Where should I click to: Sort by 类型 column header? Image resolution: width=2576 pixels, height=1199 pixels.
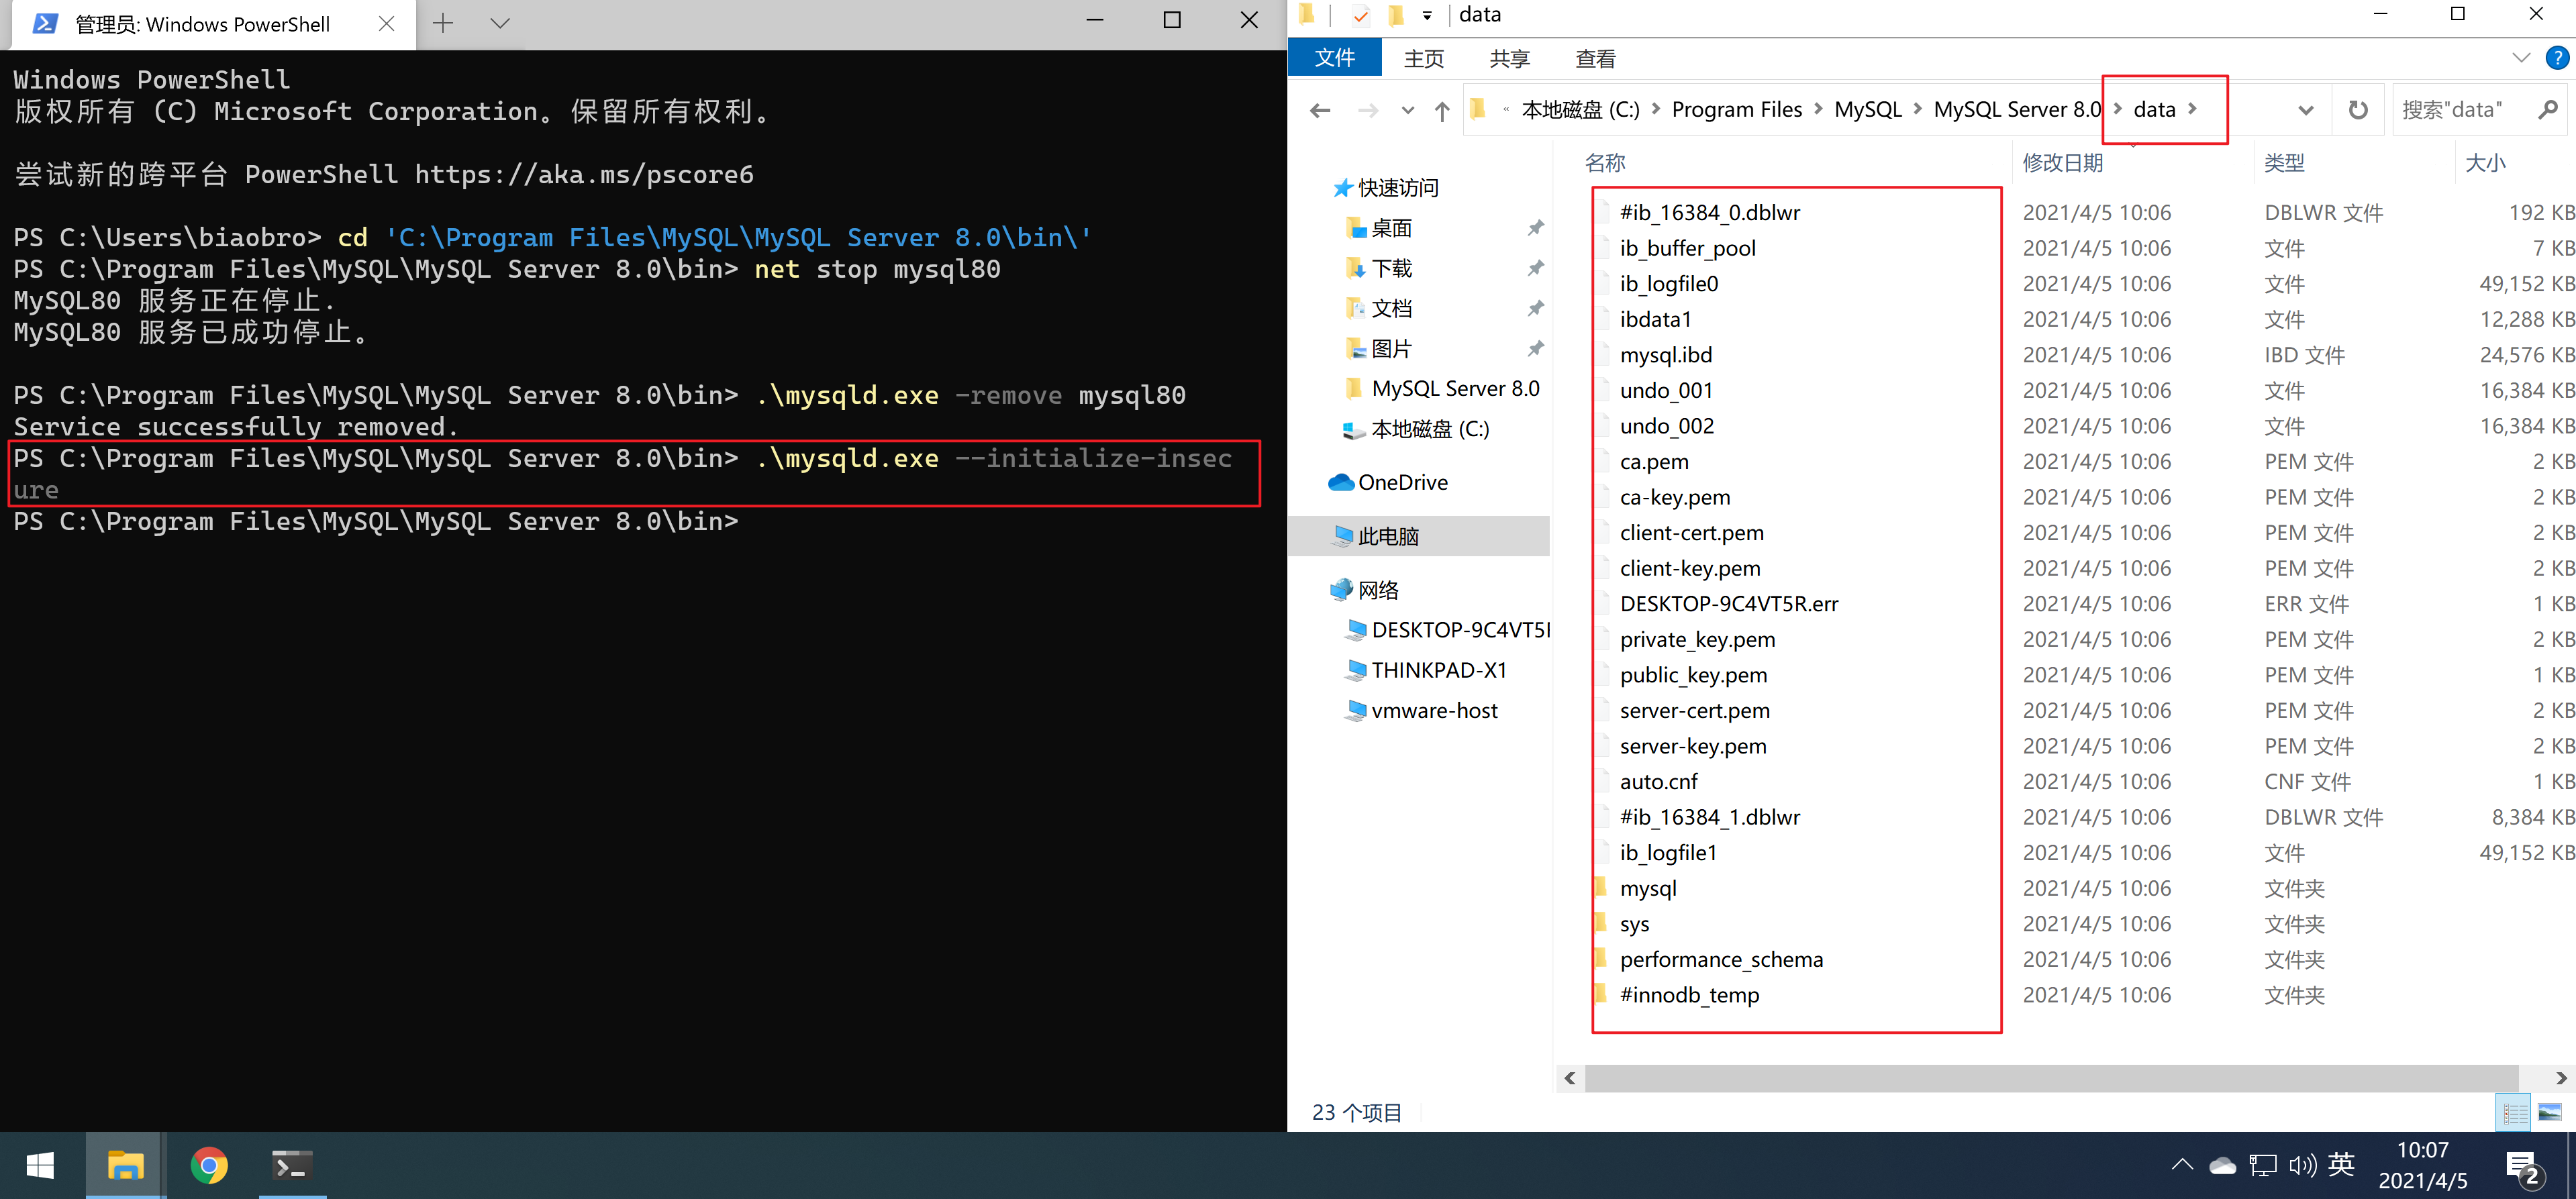(2284, 163)
